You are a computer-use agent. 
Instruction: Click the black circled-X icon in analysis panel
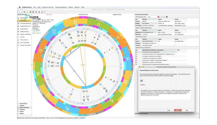(x=167, y=17)
